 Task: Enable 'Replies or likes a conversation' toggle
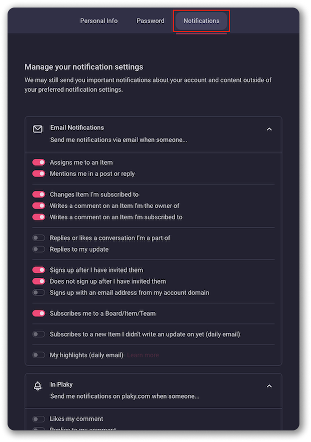pos(39,238)
